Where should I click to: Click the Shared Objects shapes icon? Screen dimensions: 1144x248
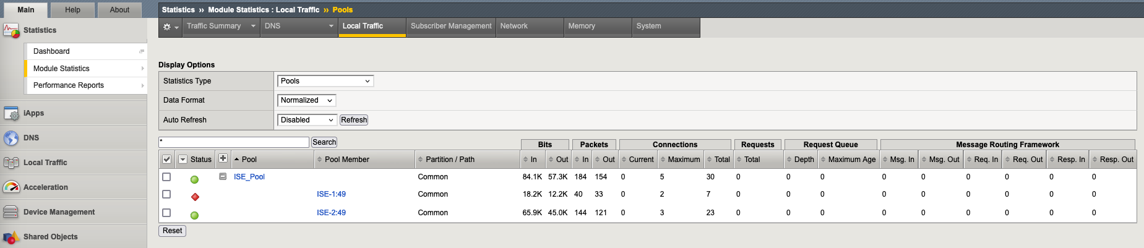coord(11,237)
